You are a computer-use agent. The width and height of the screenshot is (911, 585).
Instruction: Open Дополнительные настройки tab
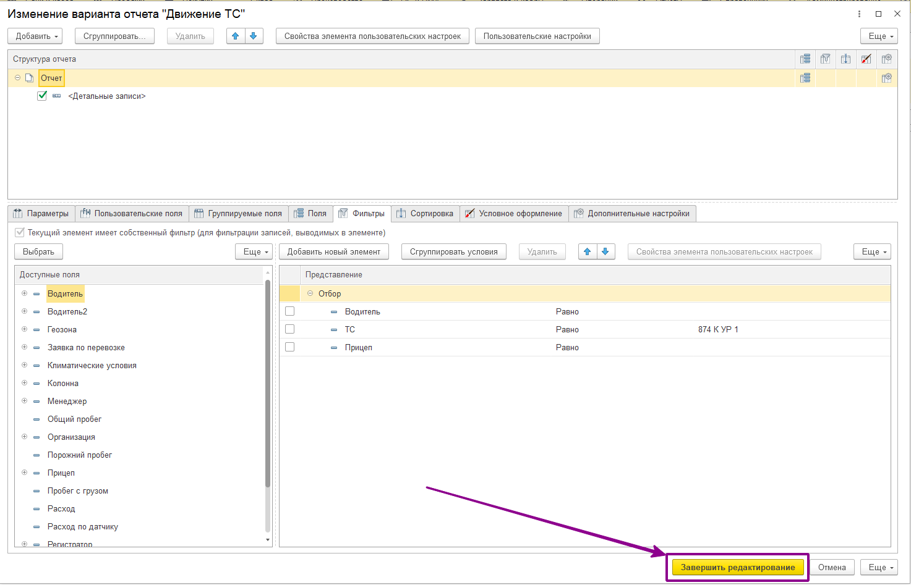click(633, 213)
